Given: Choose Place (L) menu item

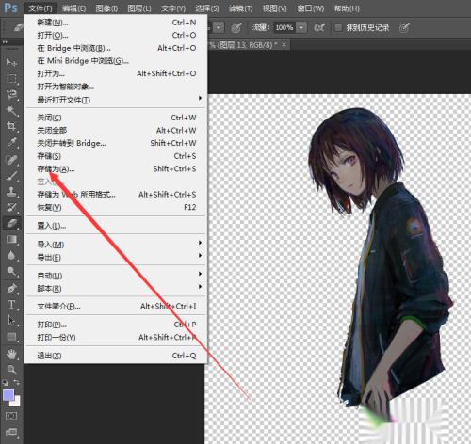Looking at the screenshot, I should [x=116, y=226].
